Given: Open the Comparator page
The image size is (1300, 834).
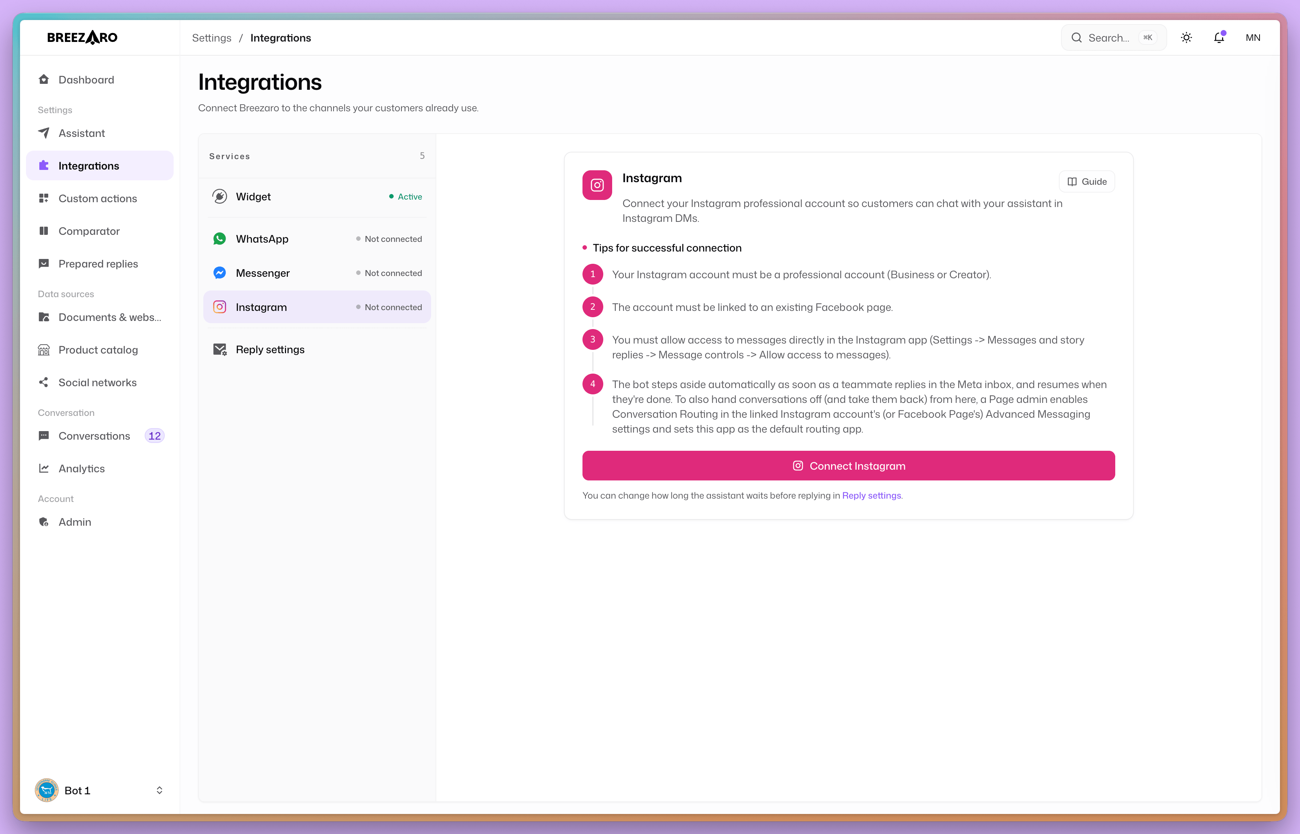Looking at the screenshot, I should point(100,231).
